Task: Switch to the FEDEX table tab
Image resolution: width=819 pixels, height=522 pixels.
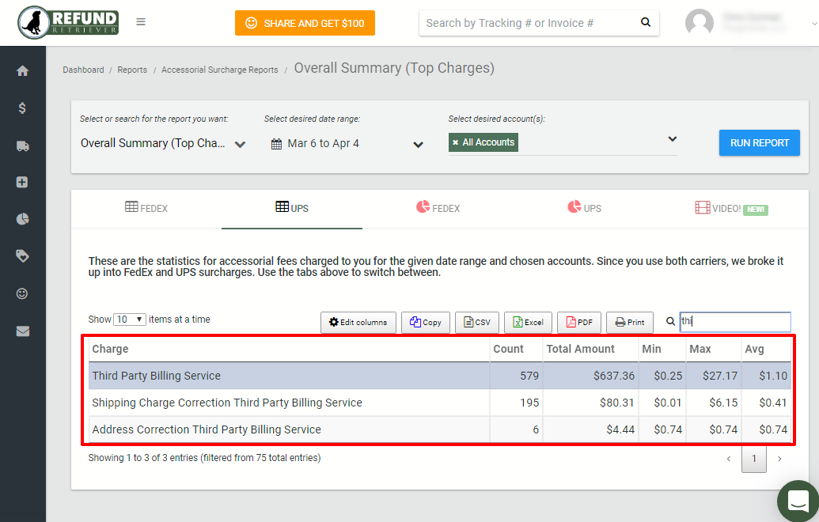Action: pos(146,208)
